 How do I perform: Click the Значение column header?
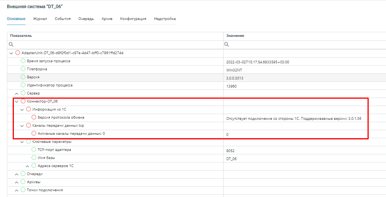(x=235, y=36)
